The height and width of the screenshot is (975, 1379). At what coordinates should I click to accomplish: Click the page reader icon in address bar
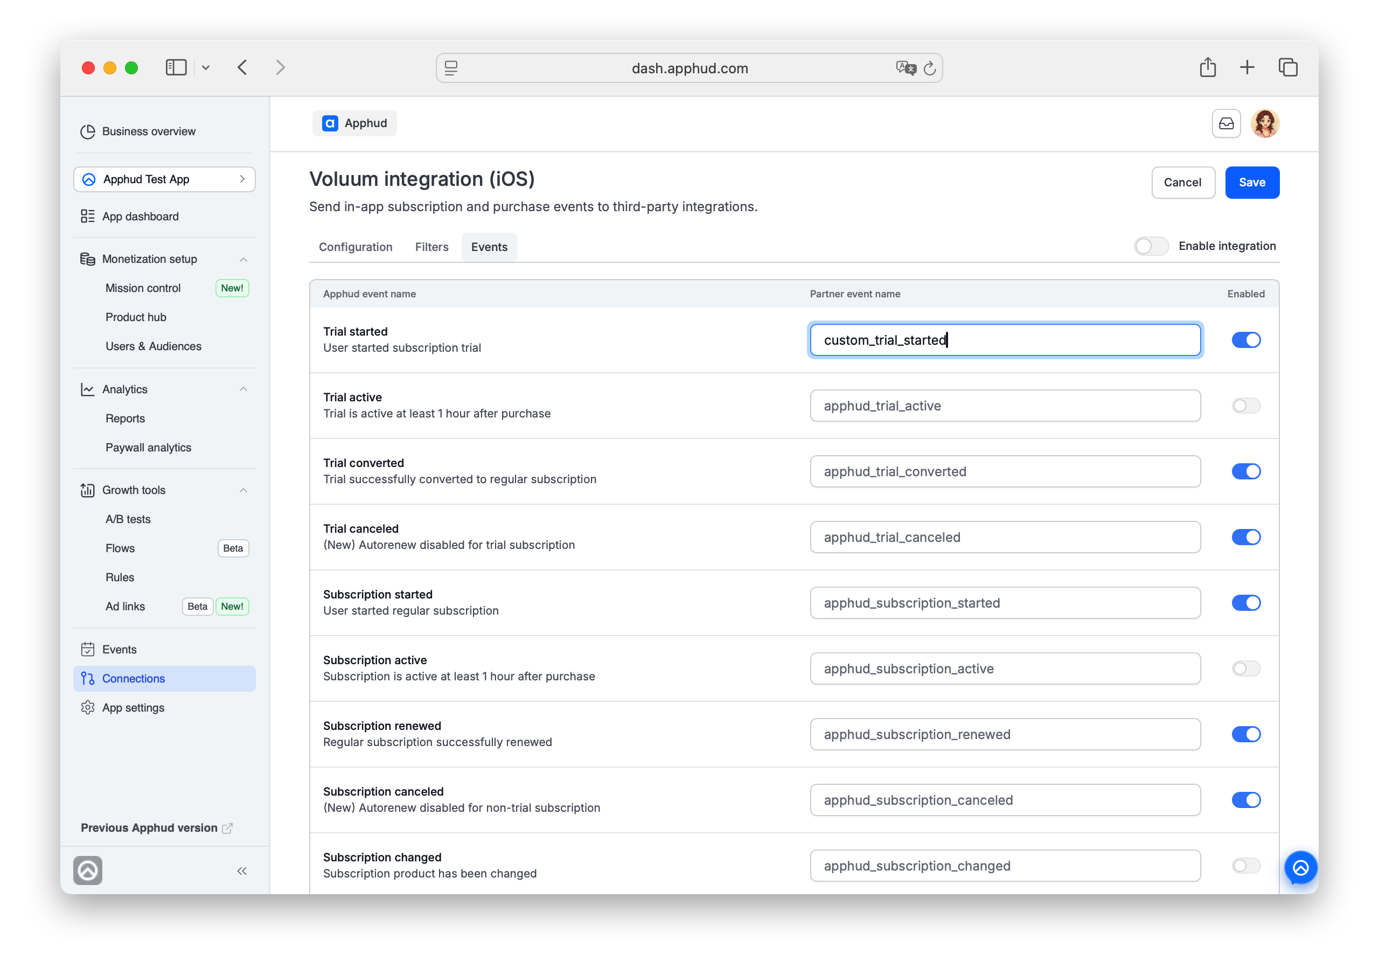[451, 68]
